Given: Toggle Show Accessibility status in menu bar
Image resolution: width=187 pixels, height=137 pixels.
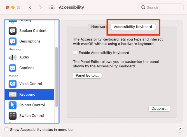Looking at the screenshot, I should [6, 129].
